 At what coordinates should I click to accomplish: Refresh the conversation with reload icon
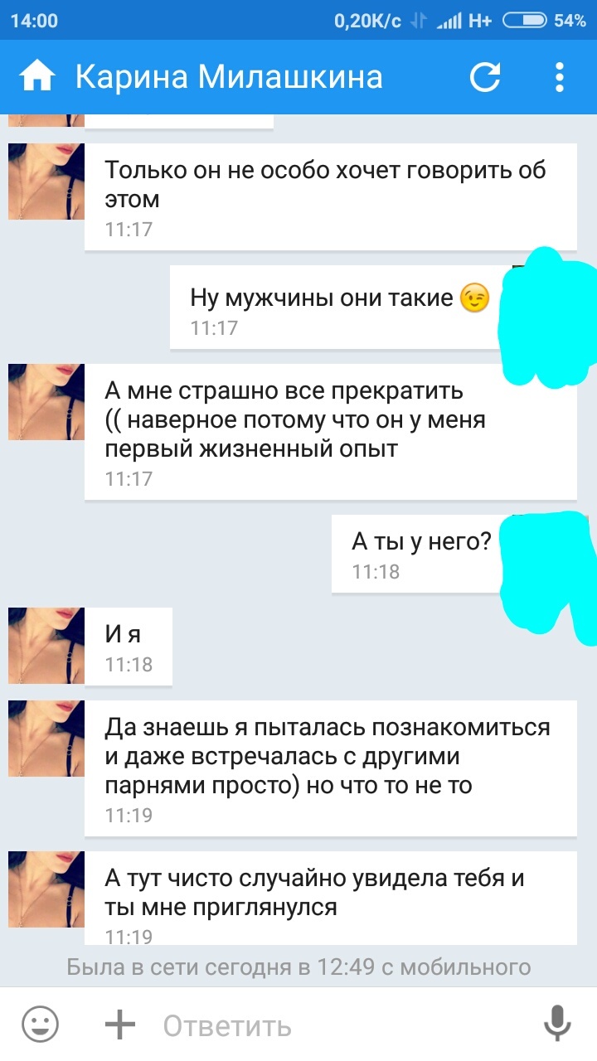pos(485,77)
